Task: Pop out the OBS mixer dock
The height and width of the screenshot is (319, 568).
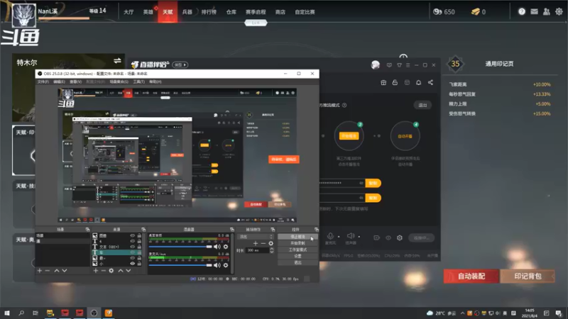Action: [x=232, y=229]
